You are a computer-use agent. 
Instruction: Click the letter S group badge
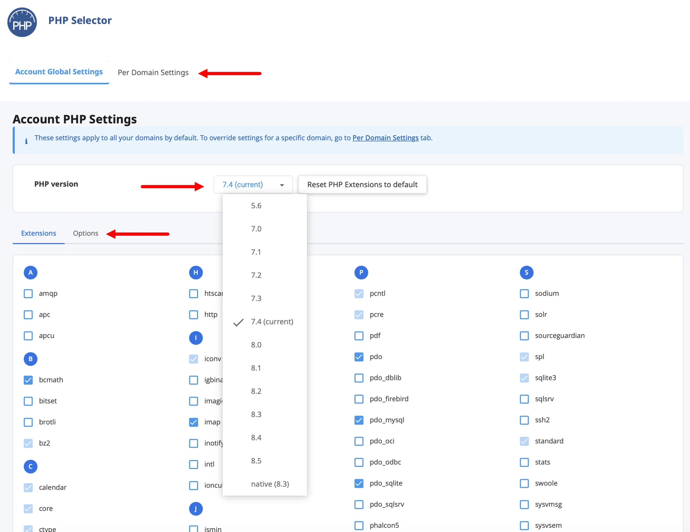pos(527,273)
